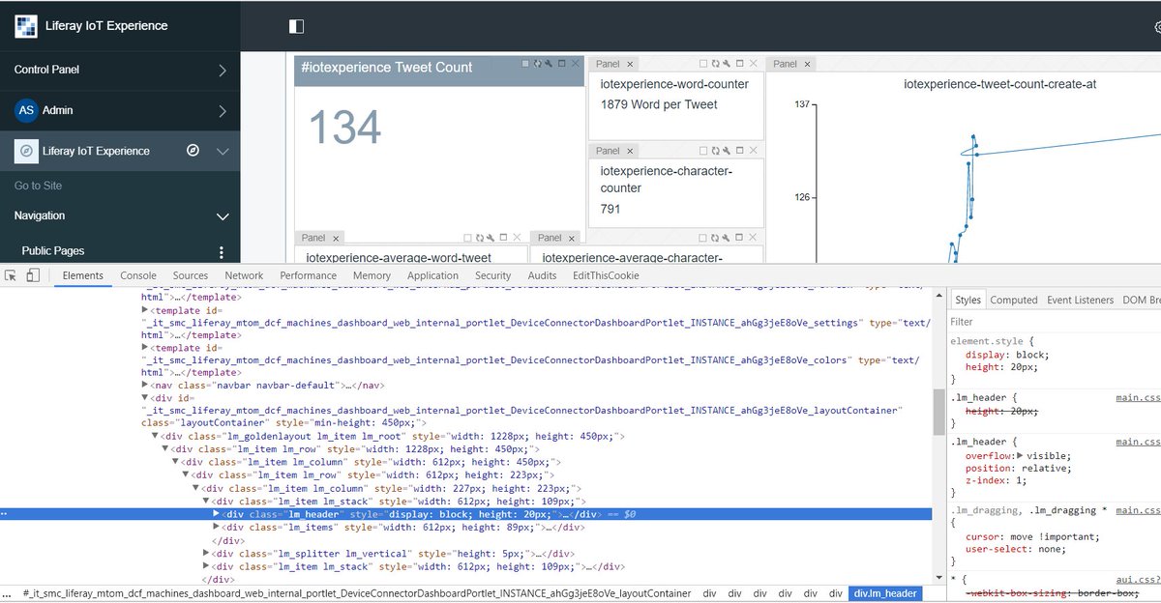Expand the lm_items div node
The width and height of the screenshot is (1161, 603).
point(216,527)
